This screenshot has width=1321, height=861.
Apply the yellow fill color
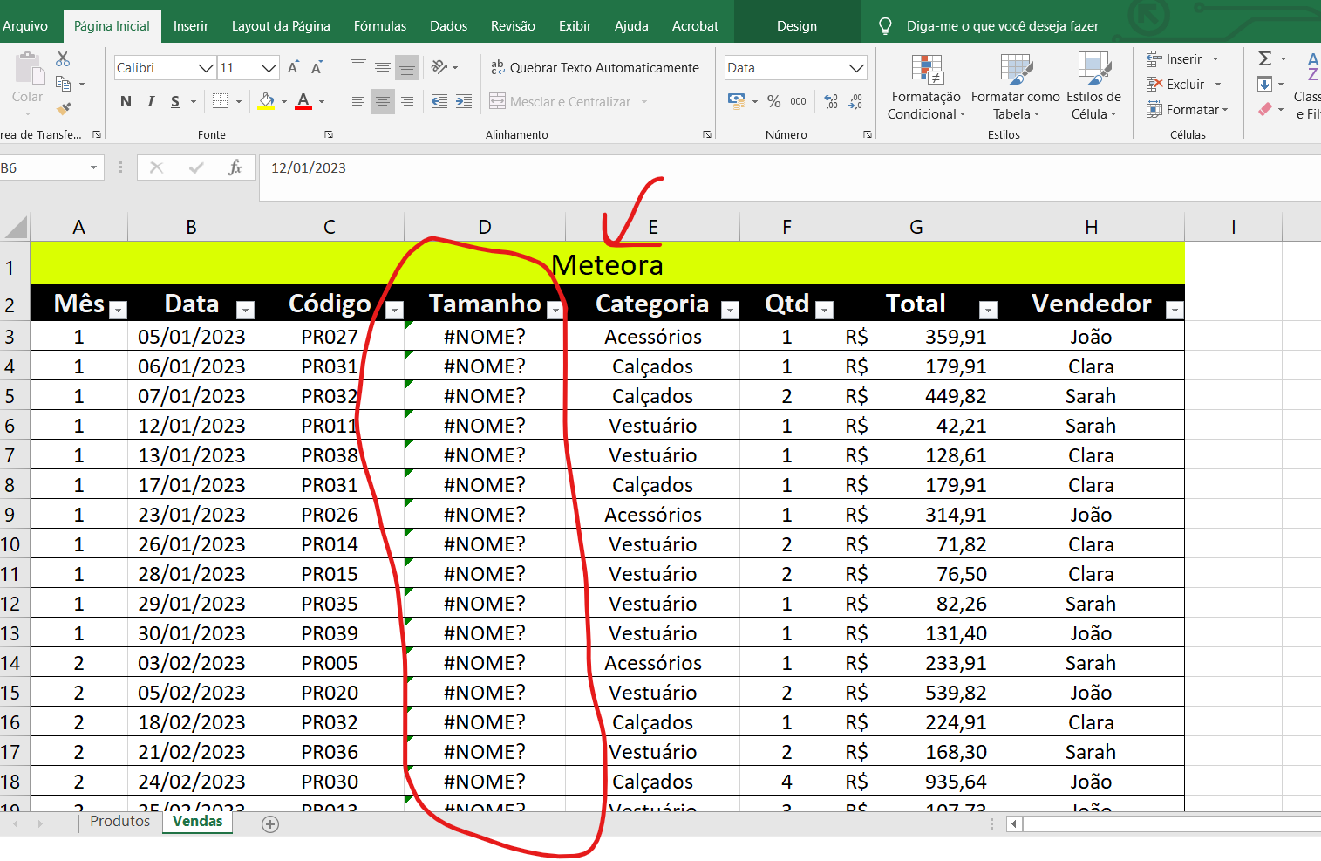point(267,101)
